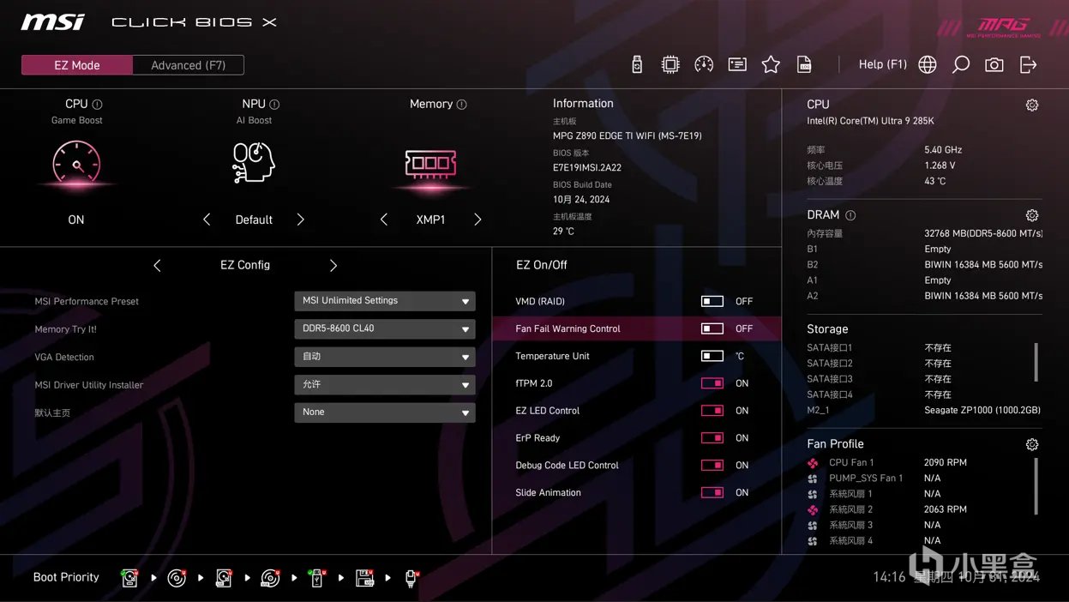Open Memory Try It! dropdown
The width and height of the screenshot is (1069, 602).
click(385, 328)
